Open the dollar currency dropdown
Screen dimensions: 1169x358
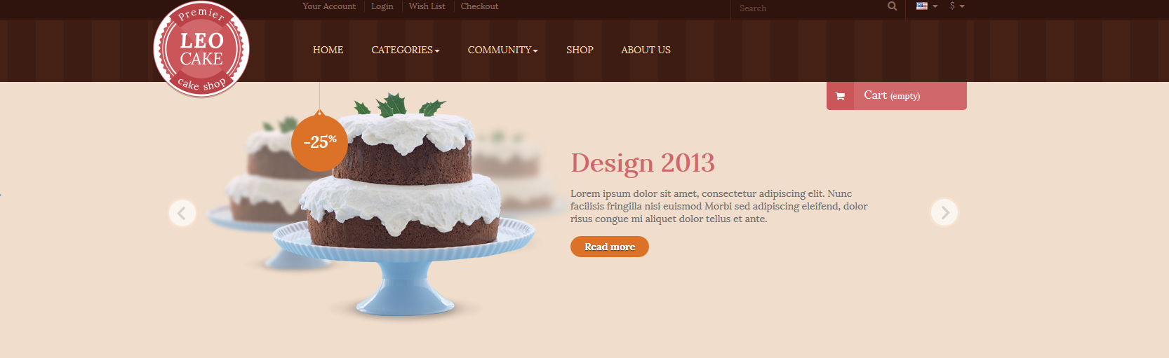[x=957, y=6]
